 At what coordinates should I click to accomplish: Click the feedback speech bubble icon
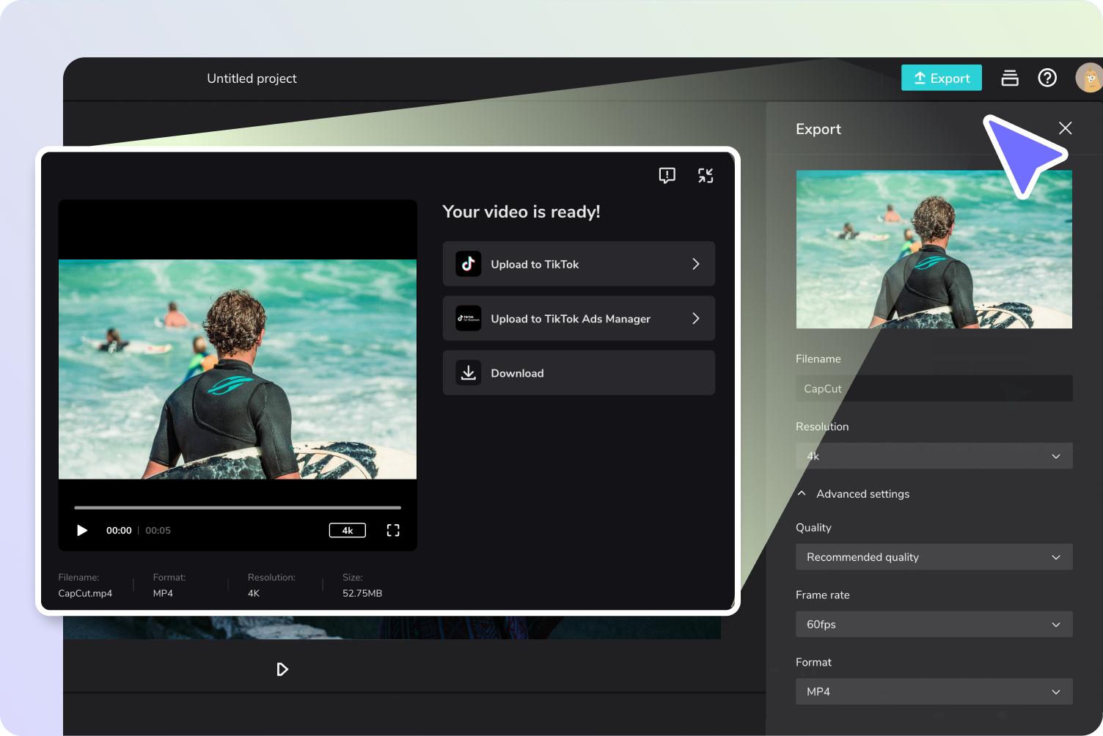coord(667,175)
